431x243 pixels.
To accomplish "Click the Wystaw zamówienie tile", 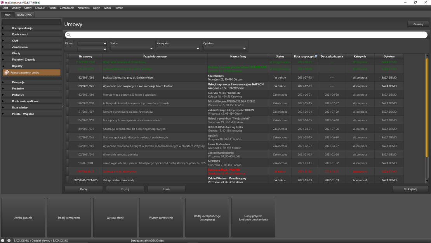I will pos(161,218).
